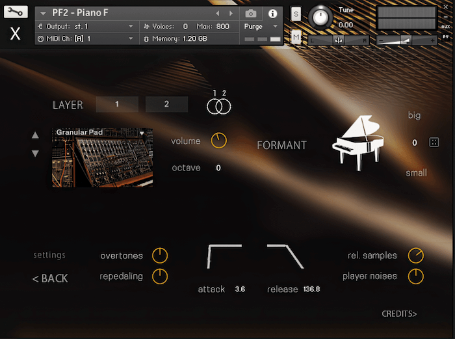455x339 pixels.
Task: Minimize the instrument with minus button
Action: pos(446,17)
